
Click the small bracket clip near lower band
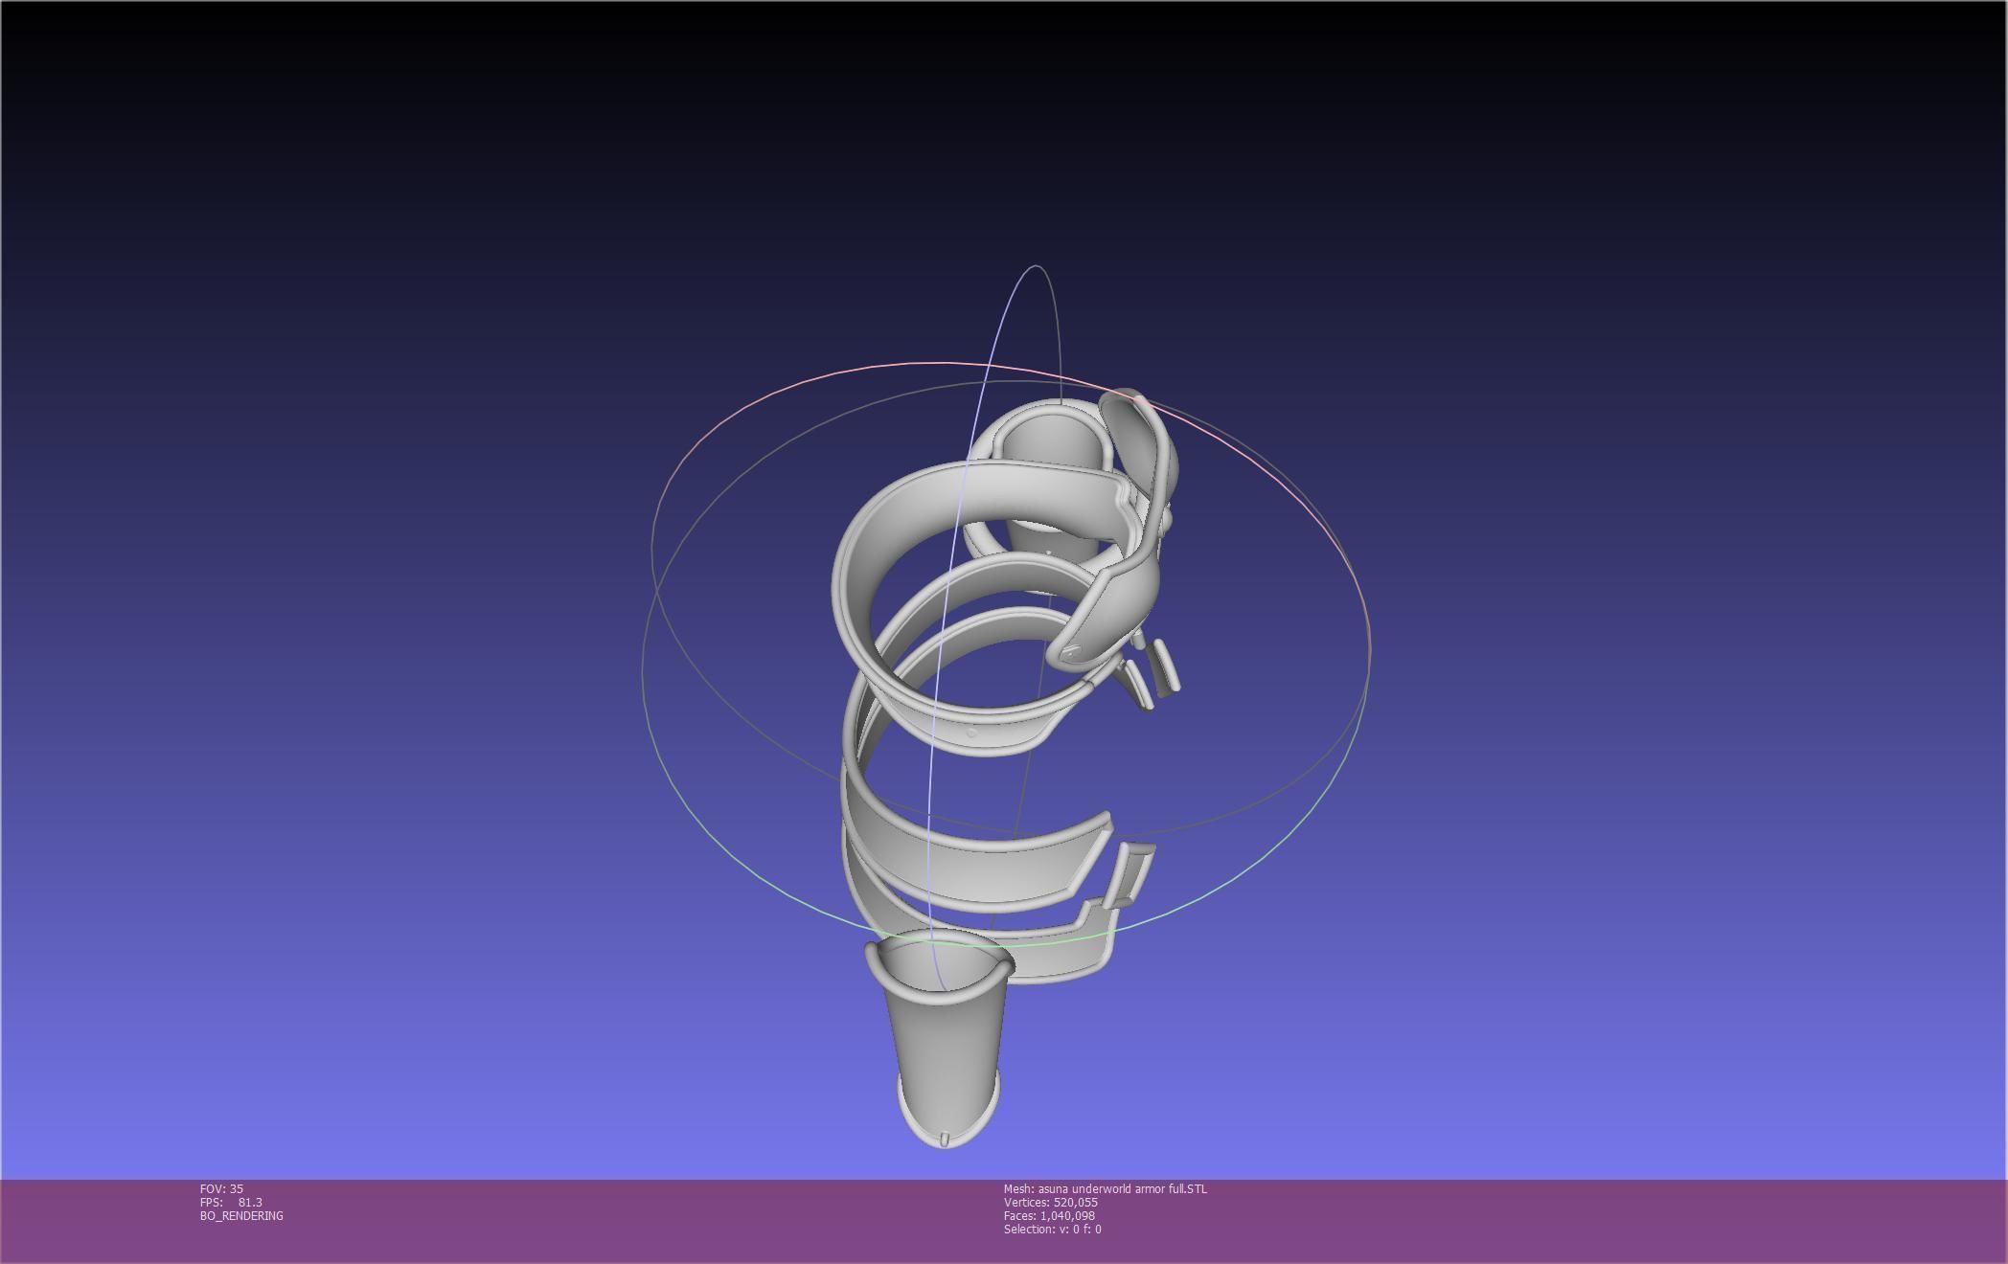click(x=1130, y=873)
